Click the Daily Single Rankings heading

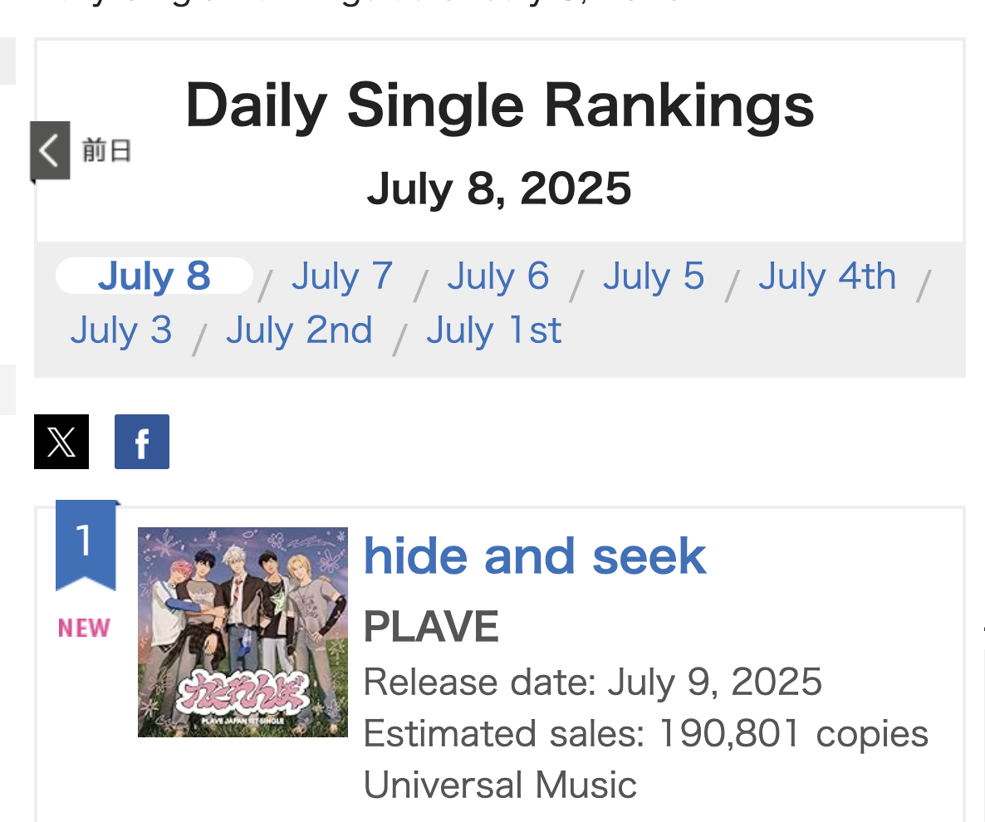pyautogui.click(x=499, y=106)
